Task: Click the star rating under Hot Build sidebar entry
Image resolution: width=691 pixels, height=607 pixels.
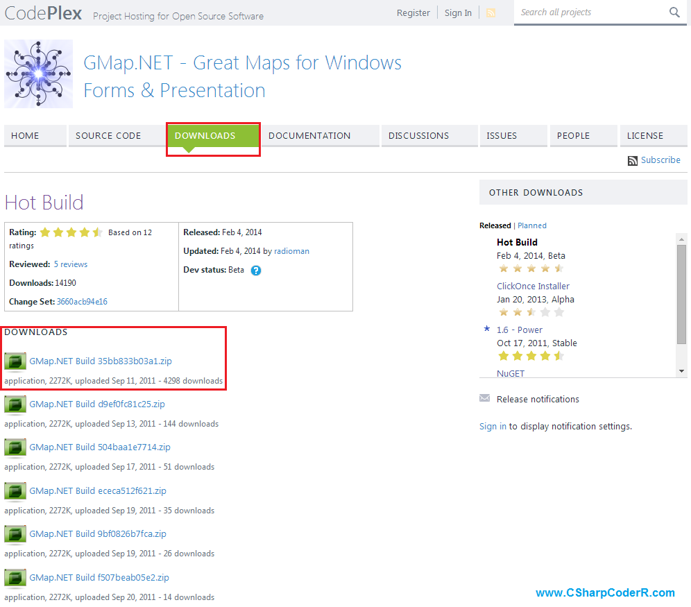Action: tap(531, 268)
